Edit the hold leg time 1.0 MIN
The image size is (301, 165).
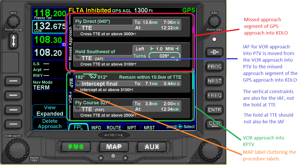pos(165,49)
